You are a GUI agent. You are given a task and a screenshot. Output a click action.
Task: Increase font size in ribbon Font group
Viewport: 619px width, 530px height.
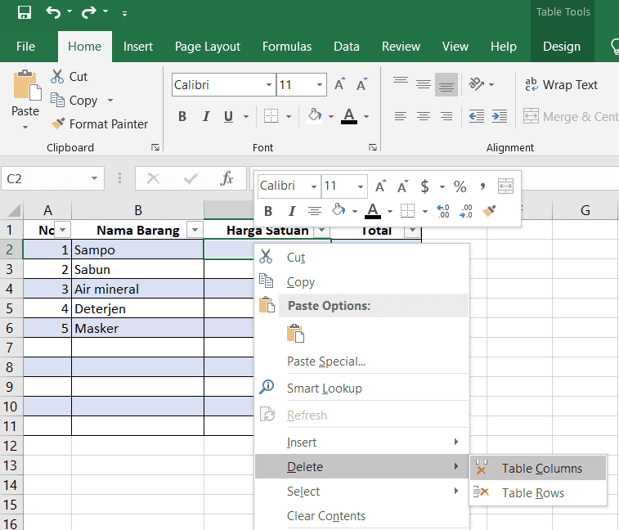pos(339,84)
